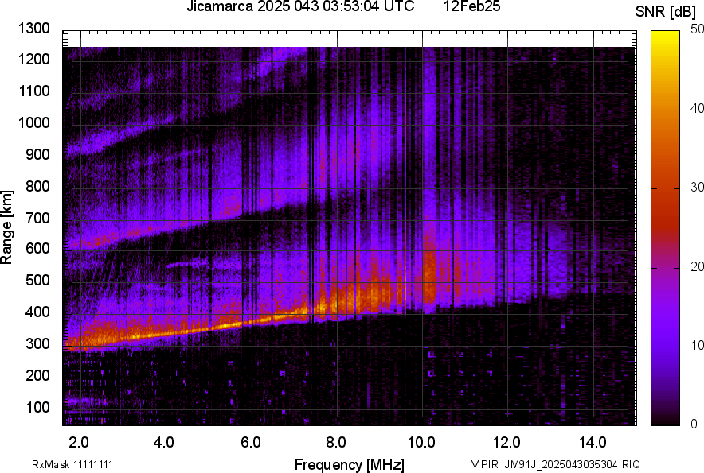Click the 14.0 frequency tick label

[593, 442]
